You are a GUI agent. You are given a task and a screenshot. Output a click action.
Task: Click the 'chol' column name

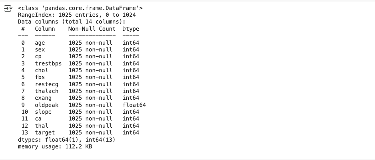42,70
